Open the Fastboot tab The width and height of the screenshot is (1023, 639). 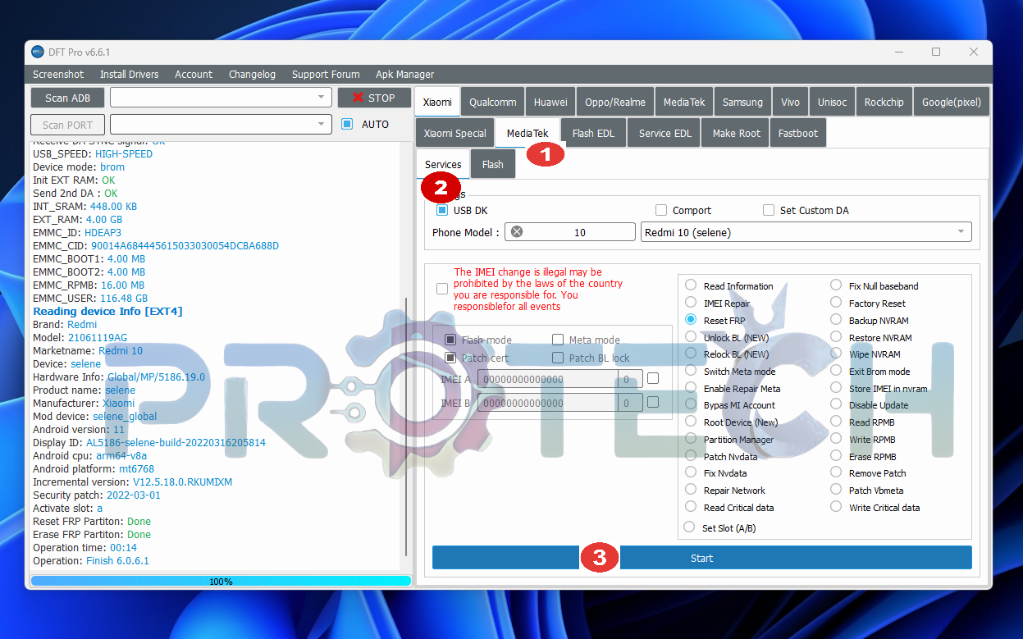[798, 133]
